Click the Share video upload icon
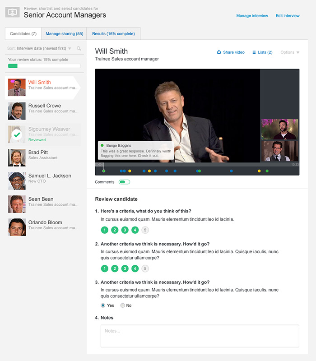316x361 pixels. 219,52
